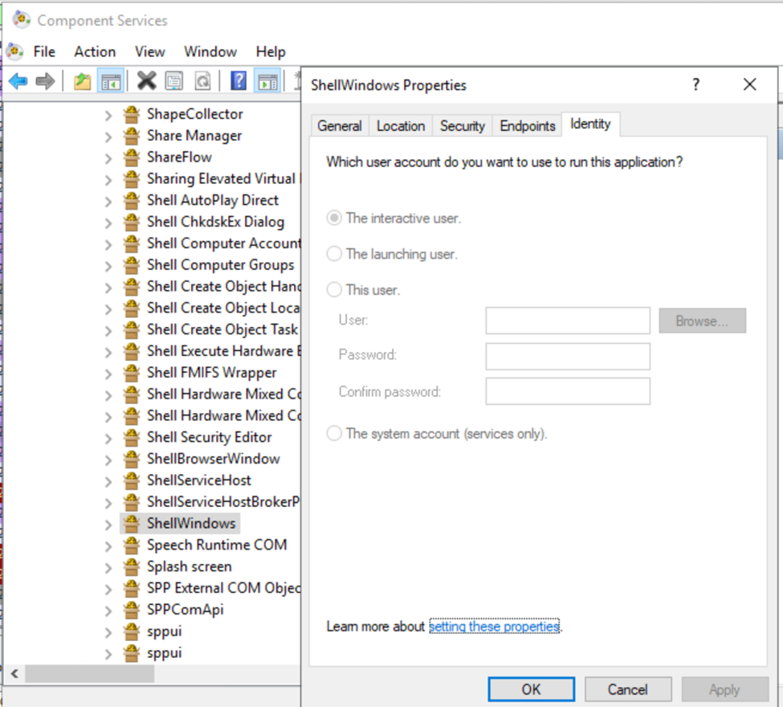Click the Share Manager package icon

tap(132, 136)
